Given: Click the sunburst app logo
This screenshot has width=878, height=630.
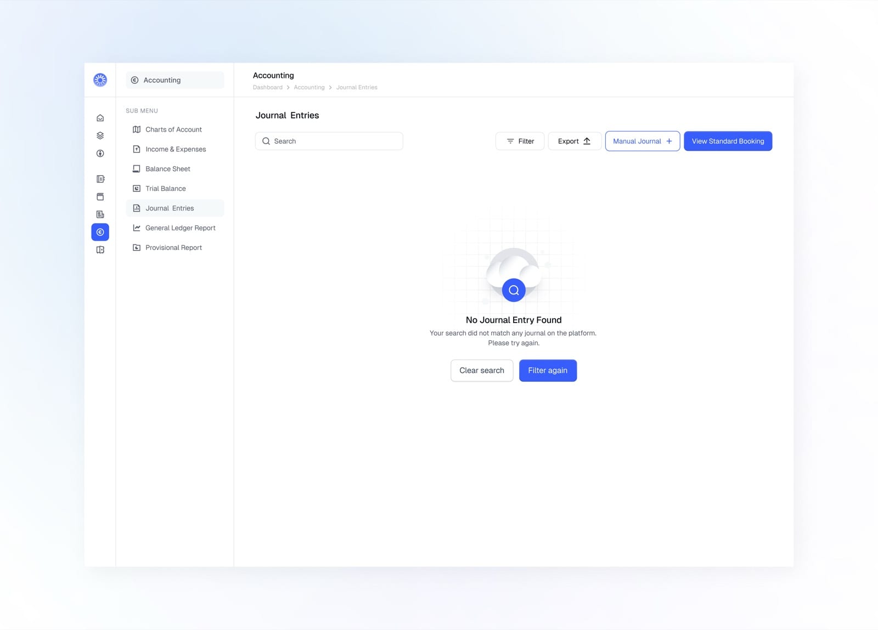Looking at the screenshot, I should (x=100, y=80).
